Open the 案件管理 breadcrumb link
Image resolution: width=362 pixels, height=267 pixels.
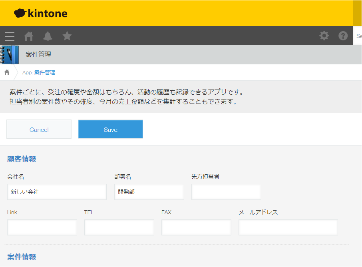pos(45,72)
